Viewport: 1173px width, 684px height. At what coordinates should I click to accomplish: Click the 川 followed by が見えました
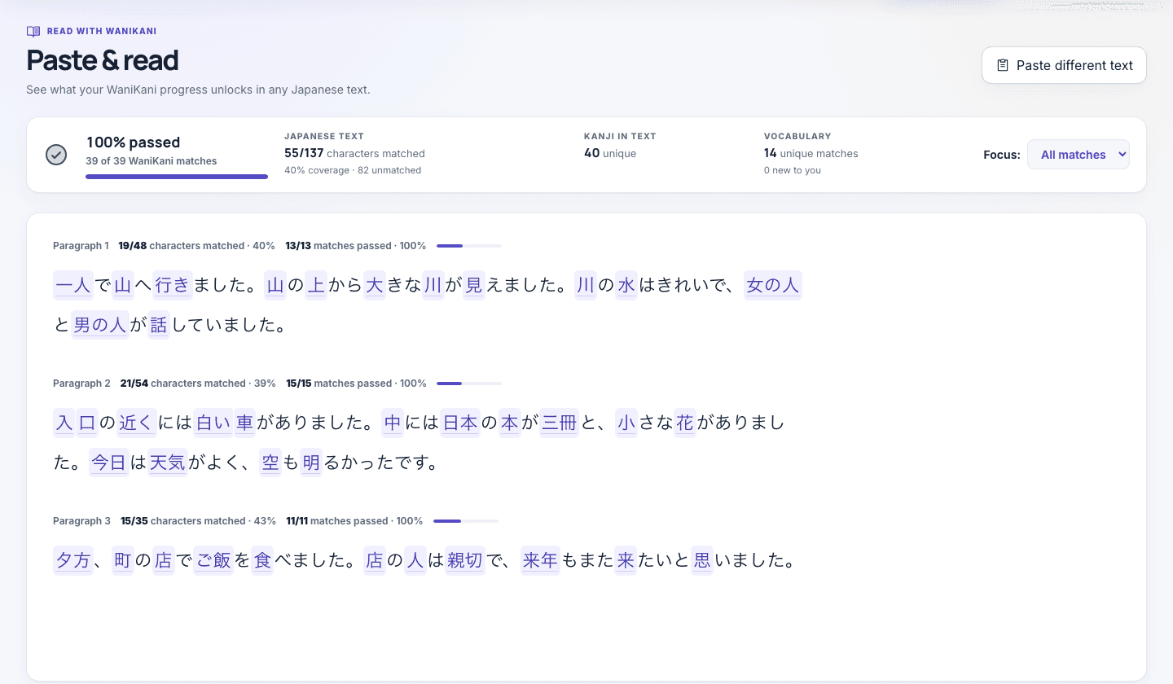click(433, 285)
